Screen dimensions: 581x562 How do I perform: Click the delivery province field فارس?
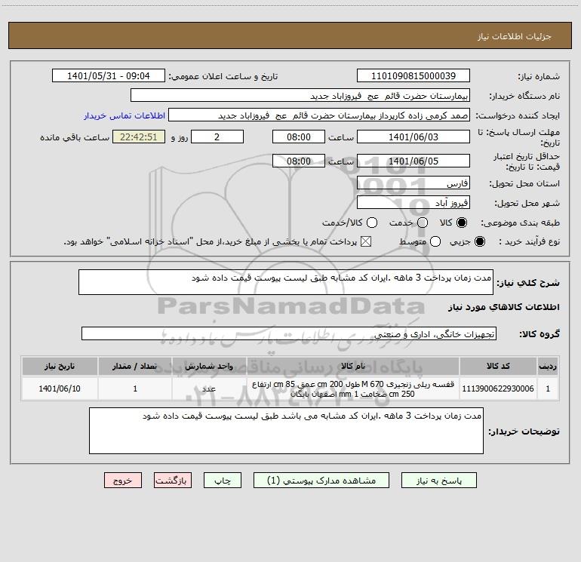point(413,183)
